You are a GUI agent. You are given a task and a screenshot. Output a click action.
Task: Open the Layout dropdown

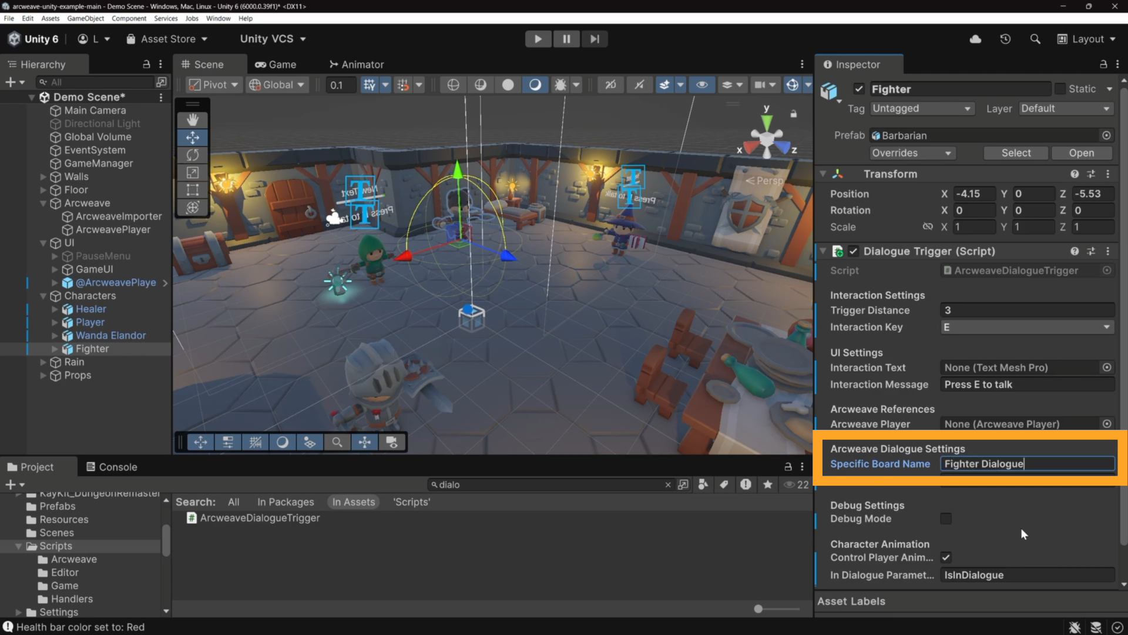click(x=1086, y=39)
